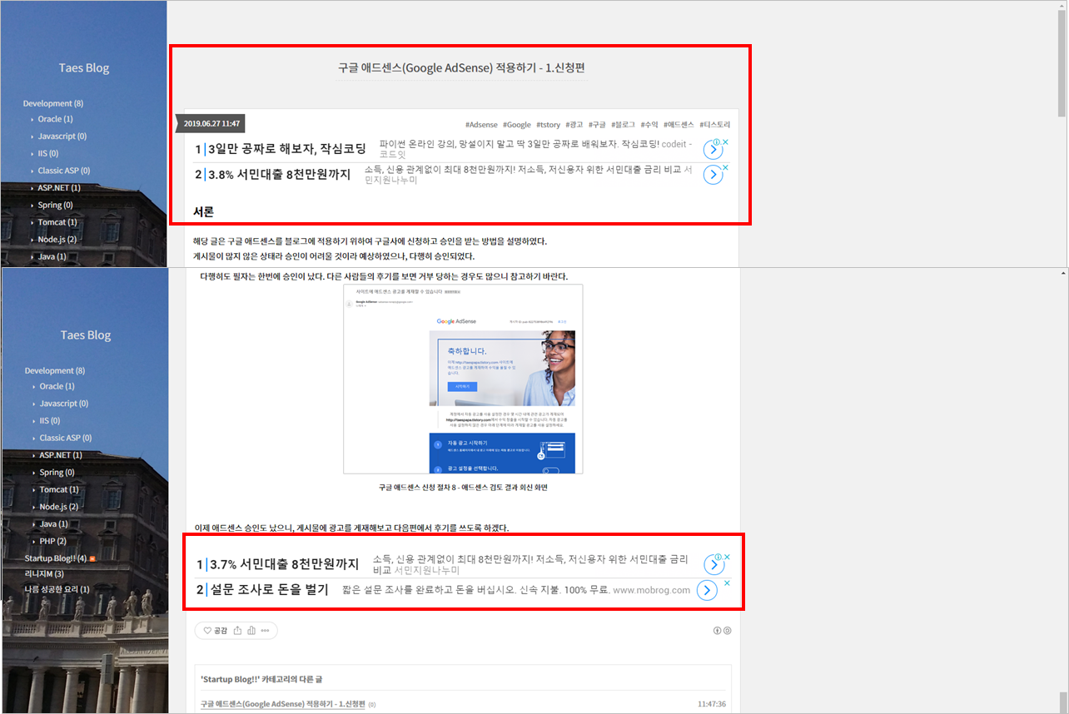1069x714 pixels.
Task: Open Tomcat (1) in the upper sidebar
Action: [57, 223]
